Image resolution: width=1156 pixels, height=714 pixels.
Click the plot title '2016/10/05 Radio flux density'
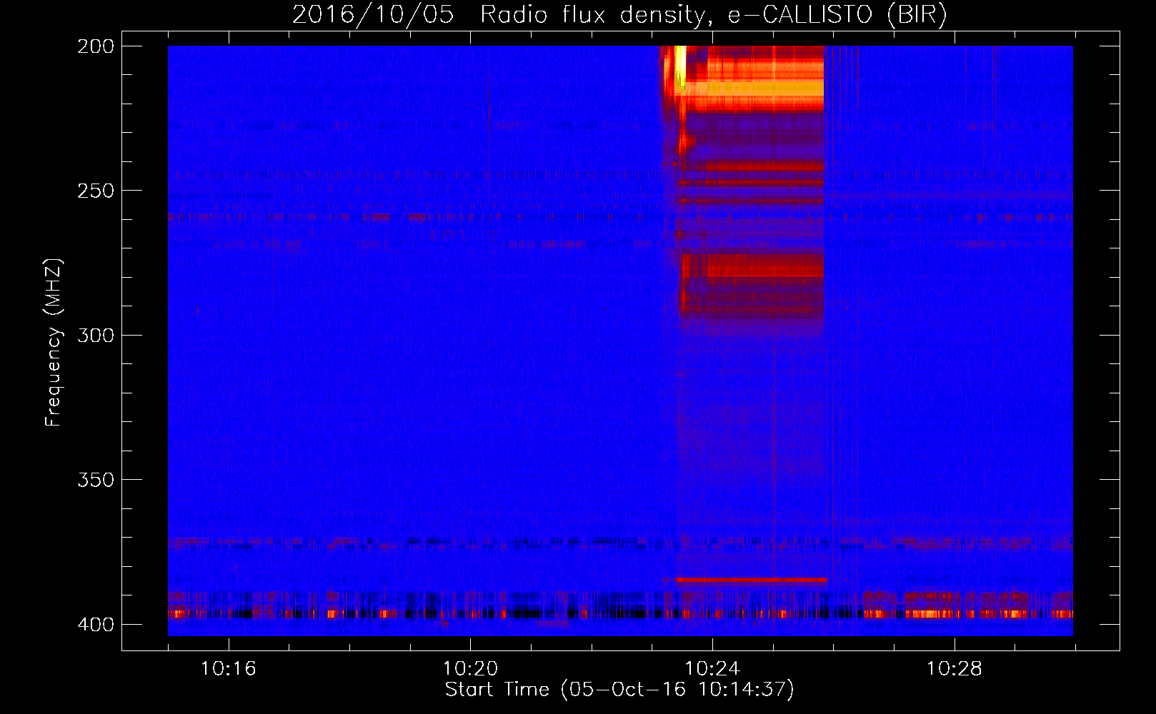[619, 14]
